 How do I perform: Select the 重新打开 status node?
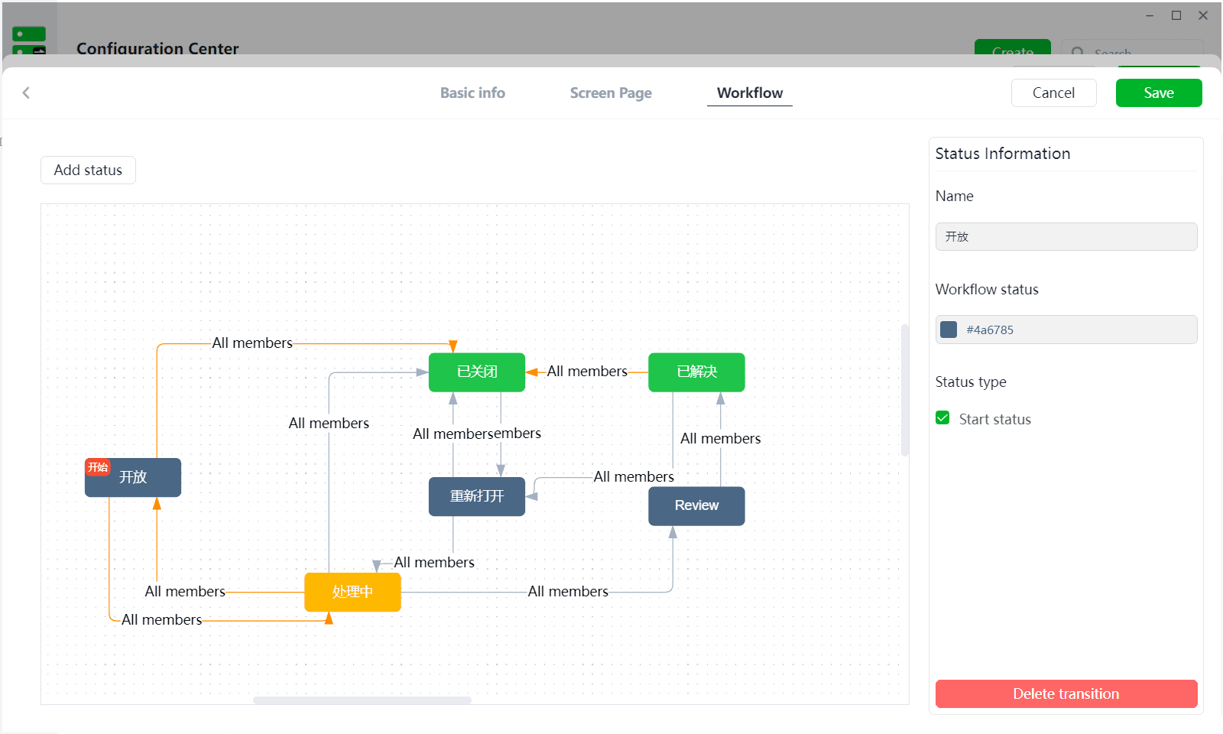(477, 496)
